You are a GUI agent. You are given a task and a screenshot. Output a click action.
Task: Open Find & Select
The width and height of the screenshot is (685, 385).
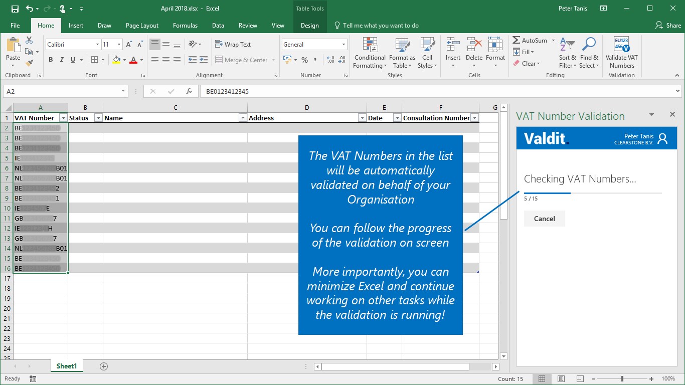click(x=589, y=53)
